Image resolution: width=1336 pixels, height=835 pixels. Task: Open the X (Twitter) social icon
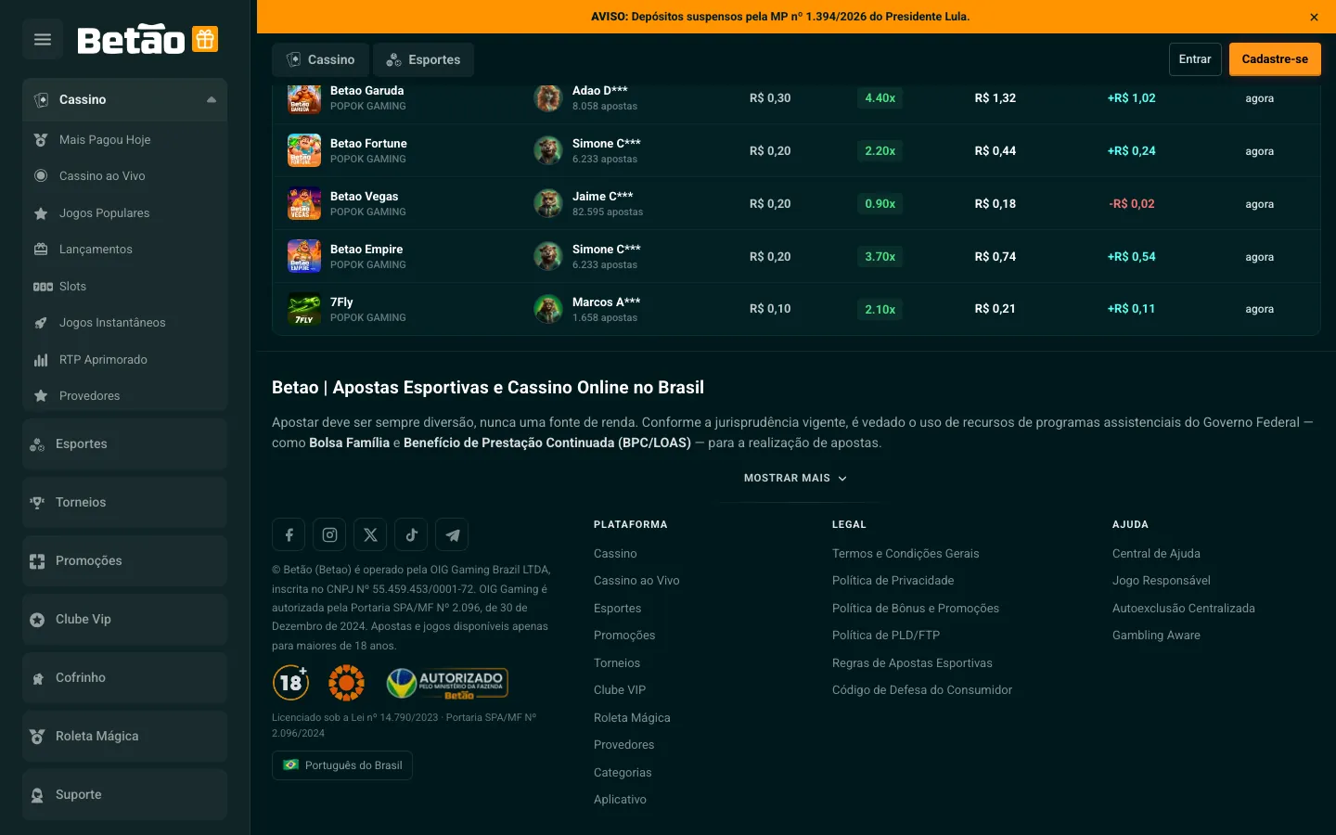[370, 534]
